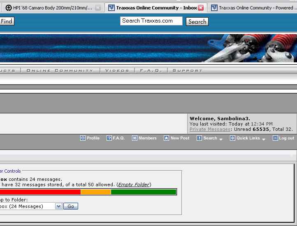Open the Profile link
297x226 pixels.
coord(93,138)
